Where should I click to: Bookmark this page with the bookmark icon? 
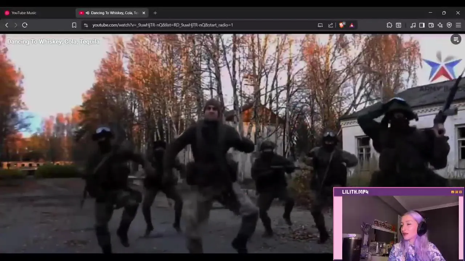point(74,25)
